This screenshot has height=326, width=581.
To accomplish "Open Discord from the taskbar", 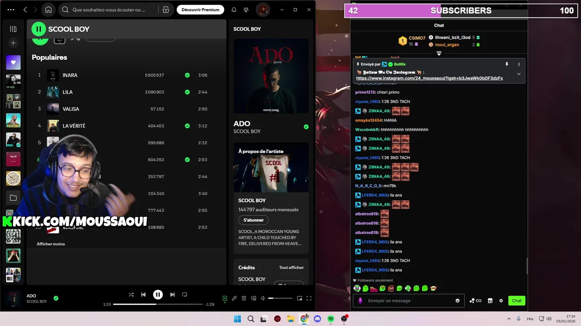I will point(317,319).
